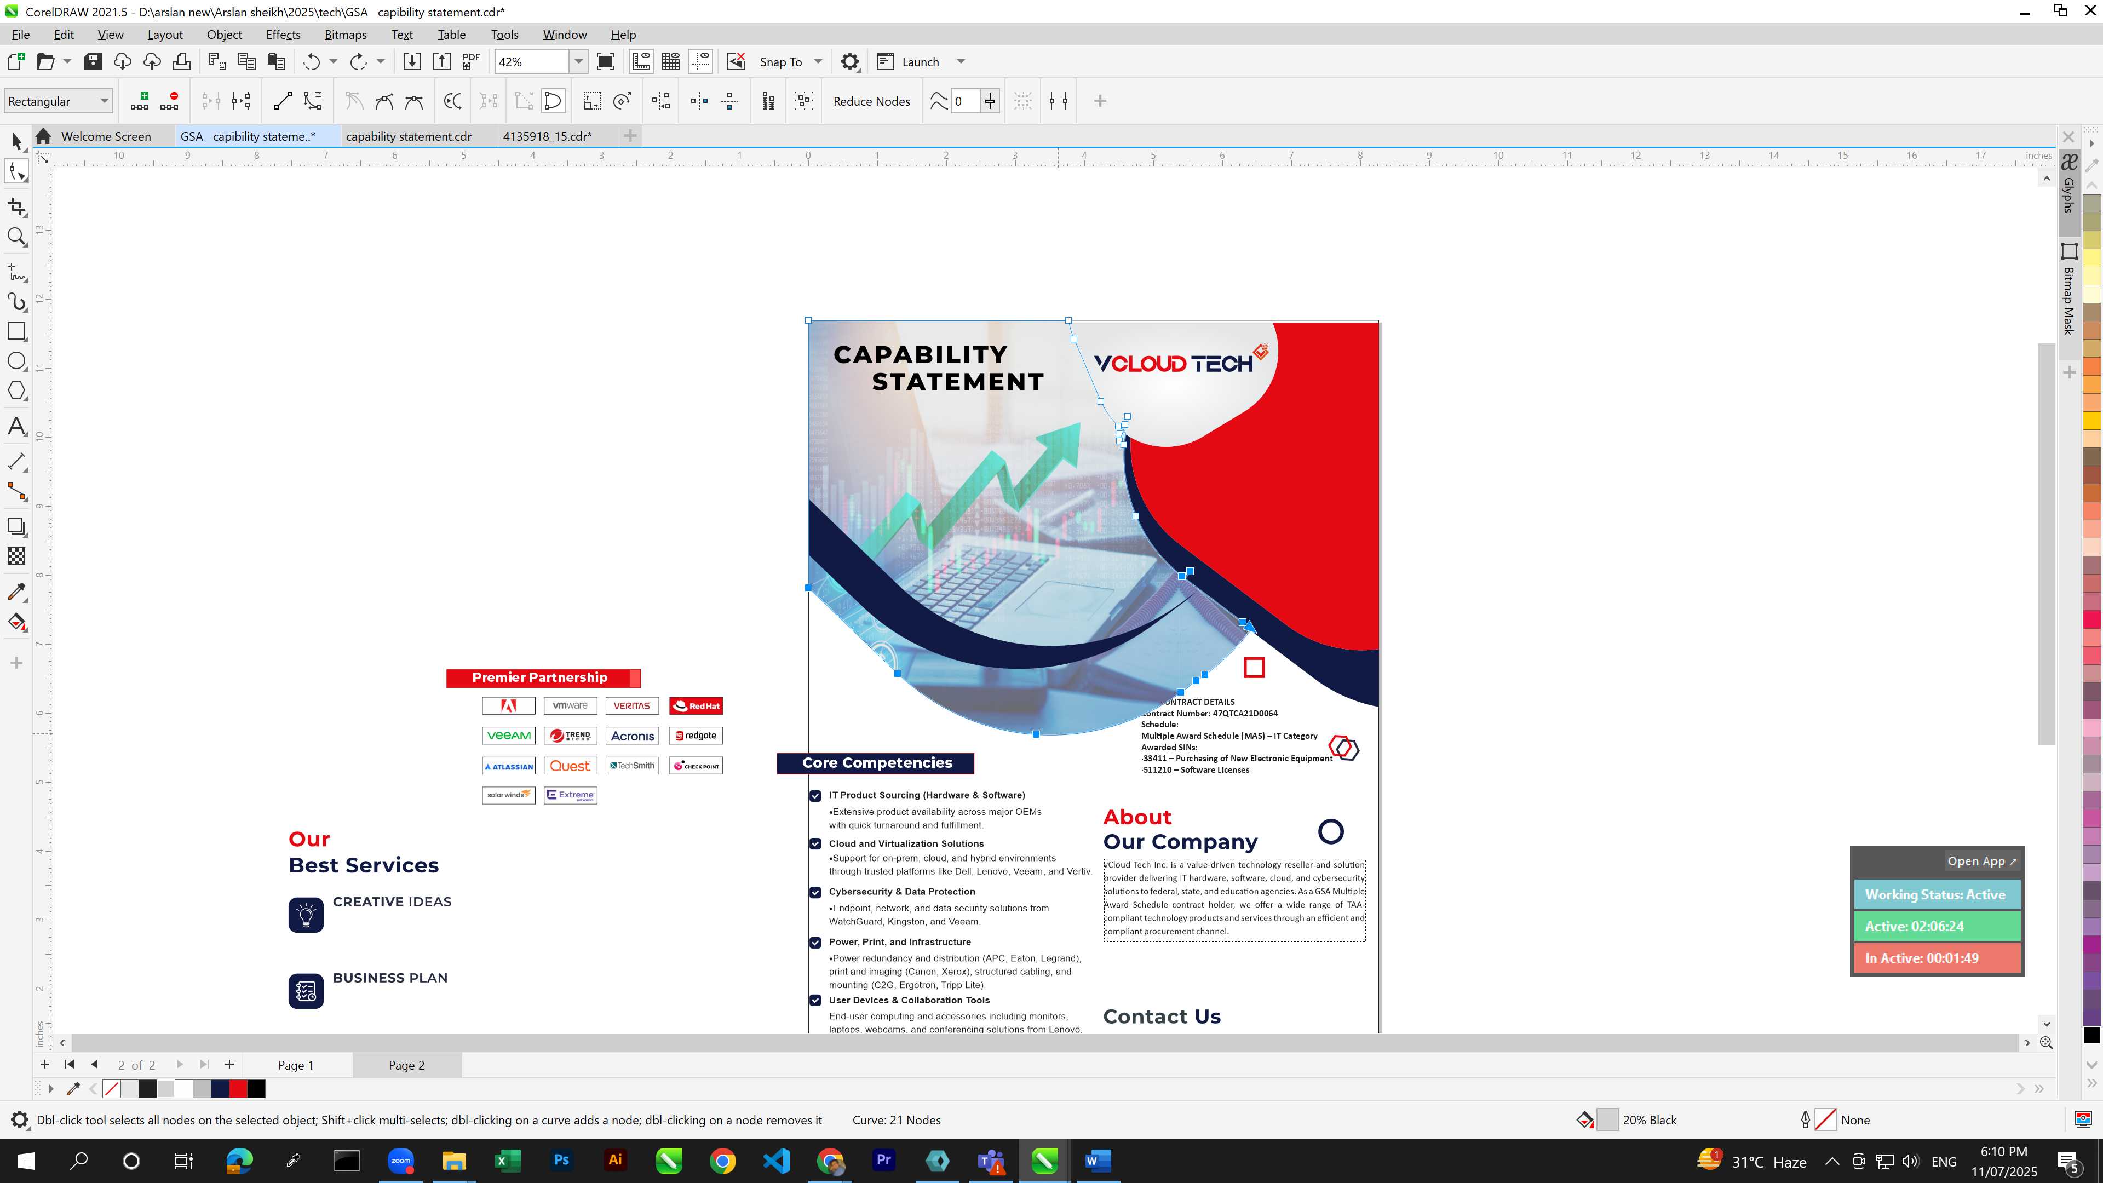The image size is (2103, 1183).
Task: Open the zoom level dropdown
Action: point(579,62)
